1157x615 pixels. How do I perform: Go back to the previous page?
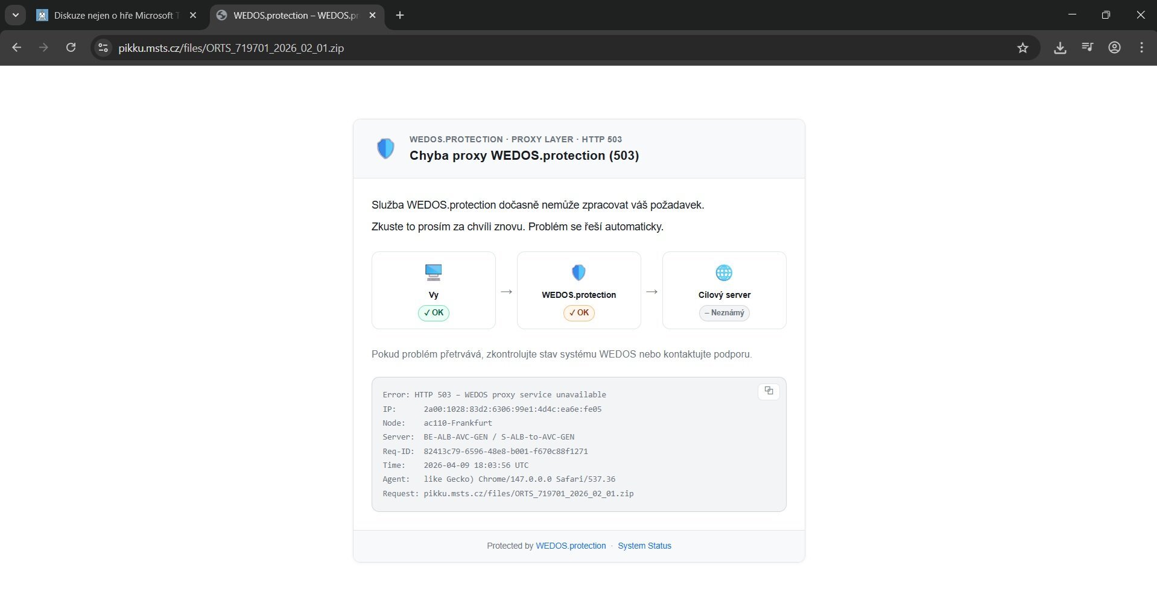[17, 48]
